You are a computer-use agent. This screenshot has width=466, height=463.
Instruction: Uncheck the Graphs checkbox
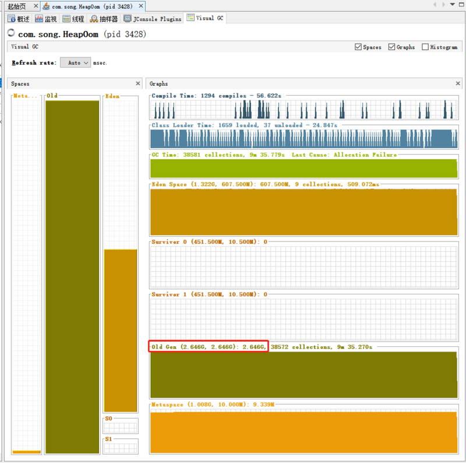point(392,47)
